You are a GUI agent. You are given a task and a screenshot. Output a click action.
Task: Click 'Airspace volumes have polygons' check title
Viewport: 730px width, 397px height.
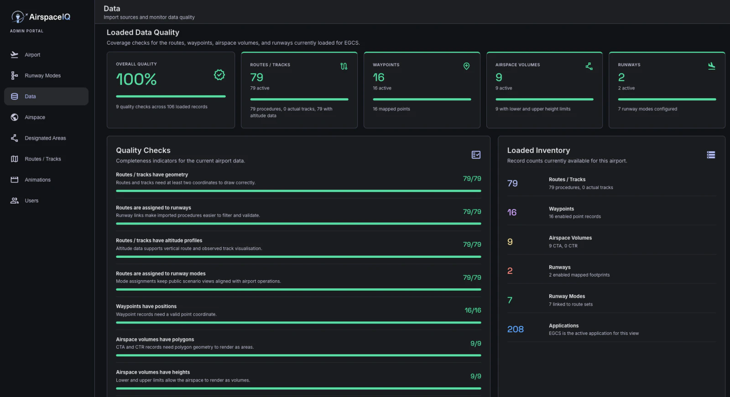(155, 340)
